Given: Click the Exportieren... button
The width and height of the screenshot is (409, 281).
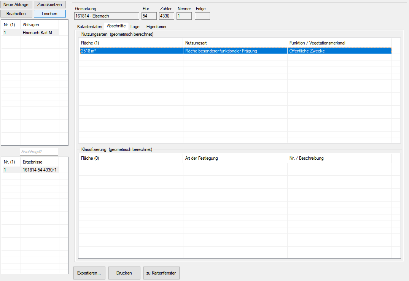Looking at the screenshot, I should tap(89, 273).
